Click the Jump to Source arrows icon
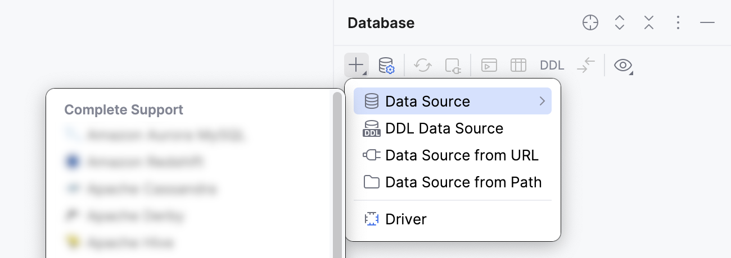 coord(585,65)
